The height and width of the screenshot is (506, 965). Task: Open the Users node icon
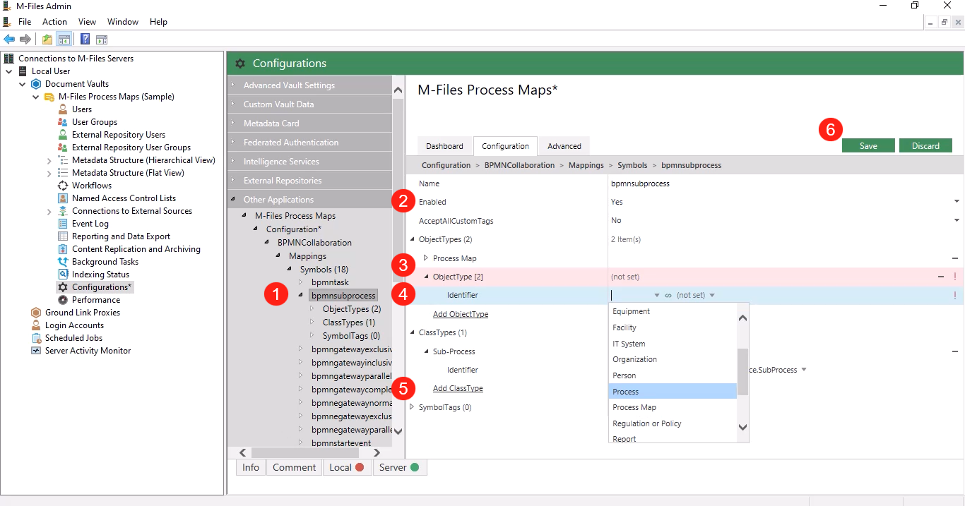point(62,109)
